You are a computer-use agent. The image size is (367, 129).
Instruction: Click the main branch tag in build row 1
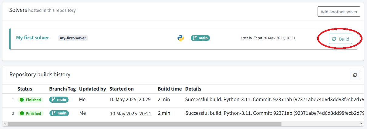[x=59, y=99]
